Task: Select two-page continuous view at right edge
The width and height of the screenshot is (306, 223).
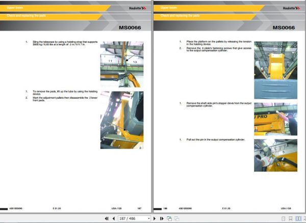Action: tap(304, 218)
